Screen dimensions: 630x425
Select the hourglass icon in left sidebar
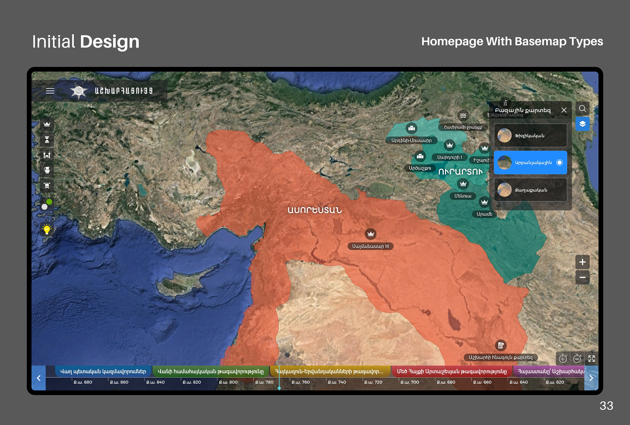(47, 140)
